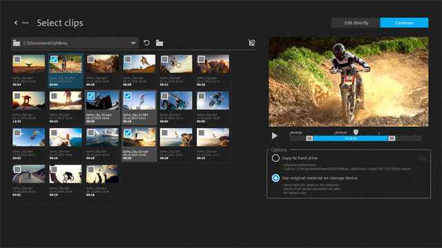Click the left trim handle on the preview timeline

point(309,138)
